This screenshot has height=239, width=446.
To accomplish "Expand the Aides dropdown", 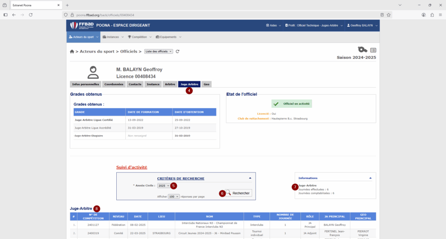I will (x=274, y=25).
